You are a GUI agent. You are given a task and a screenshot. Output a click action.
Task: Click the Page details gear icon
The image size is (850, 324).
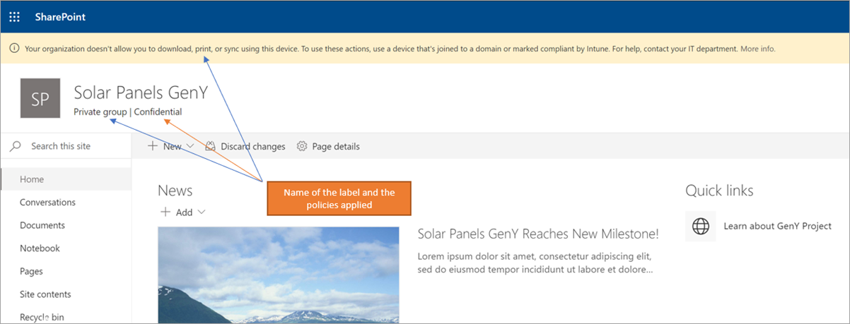point(302,146)
